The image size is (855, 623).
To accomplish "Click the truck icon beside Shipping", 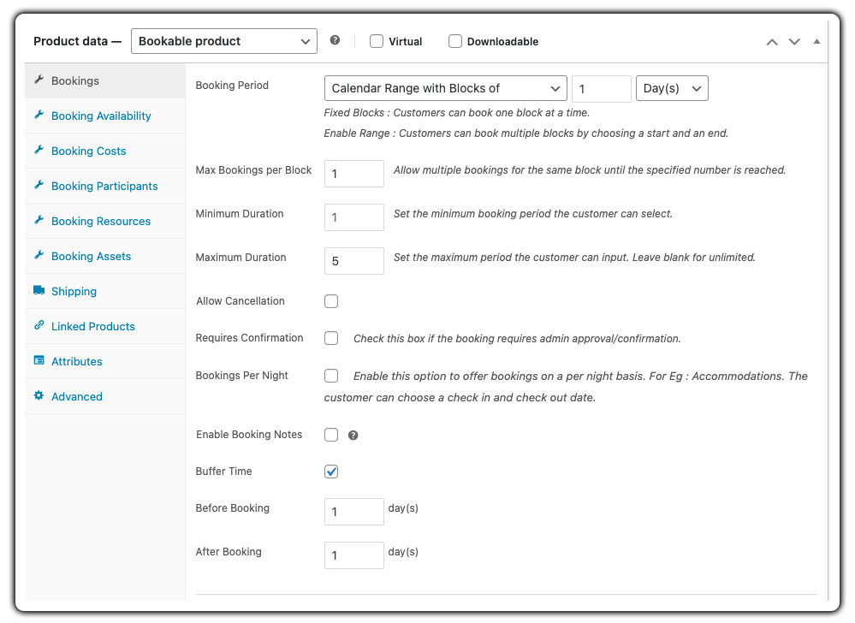I will coord(39,290).
